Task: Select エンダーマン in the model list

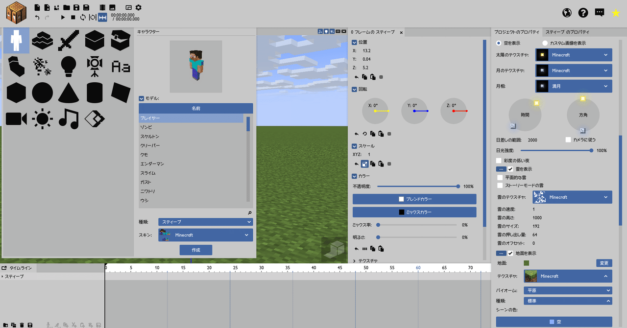Action: pyautogui.click(x=192, y=164)
